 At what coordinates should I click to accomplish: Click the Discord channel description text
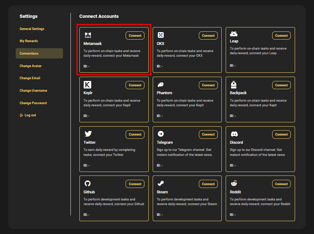tap(258, 152)
